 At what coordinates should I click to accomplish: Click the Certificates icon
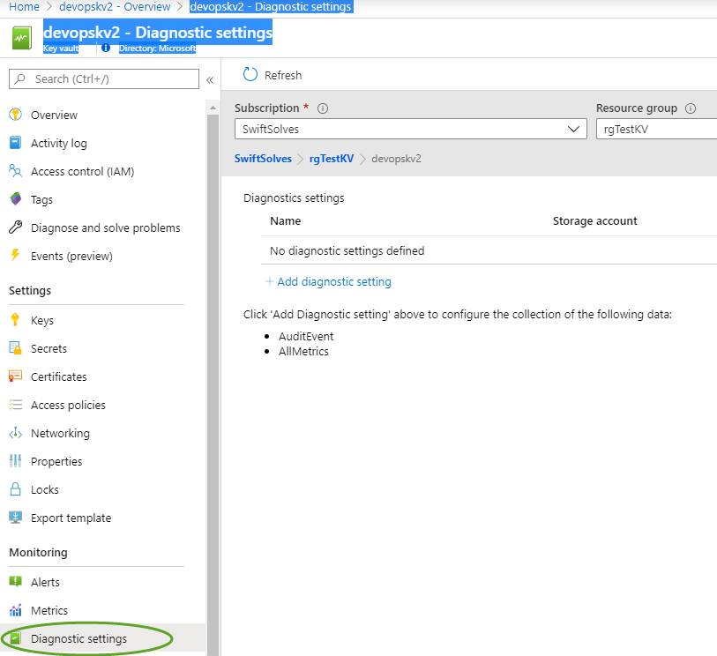coord(15,376)
